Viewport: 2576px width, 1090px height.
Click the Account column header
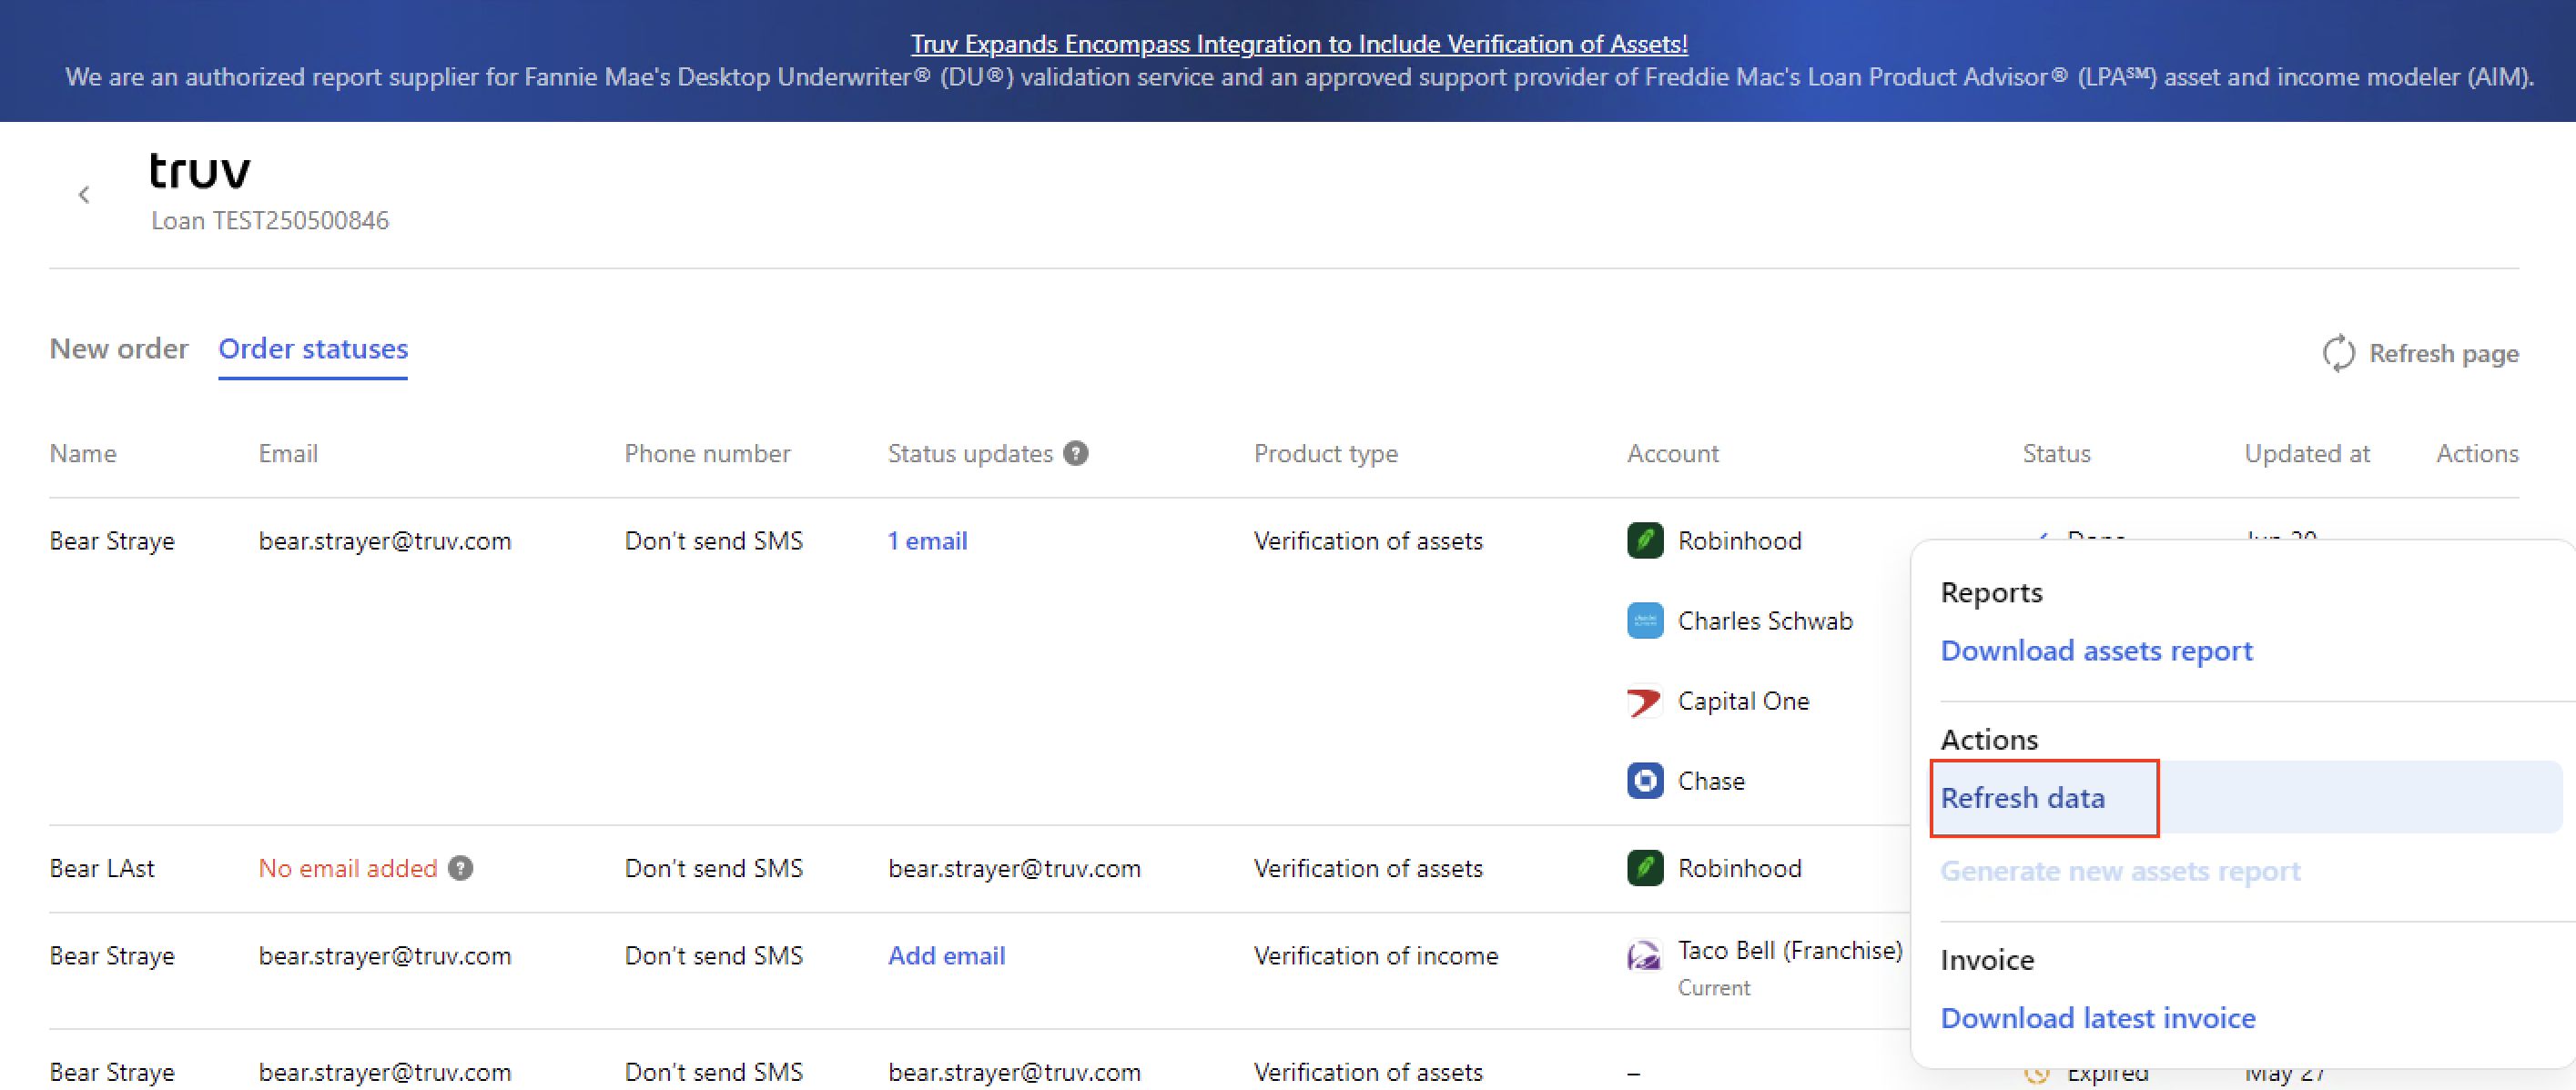click(1672, 453)
